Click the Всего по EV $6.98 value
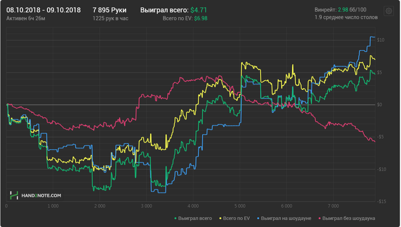Image resolution: width=401 pixels, height=227 pixels. click(185, 18)
